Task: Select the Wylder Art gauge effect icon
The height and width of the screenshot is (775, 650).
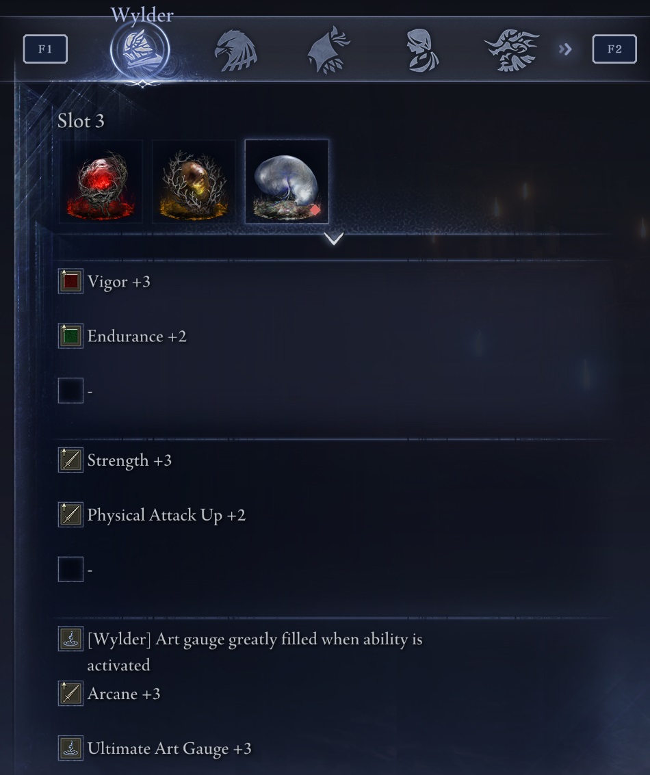Action: pos(70,639)
